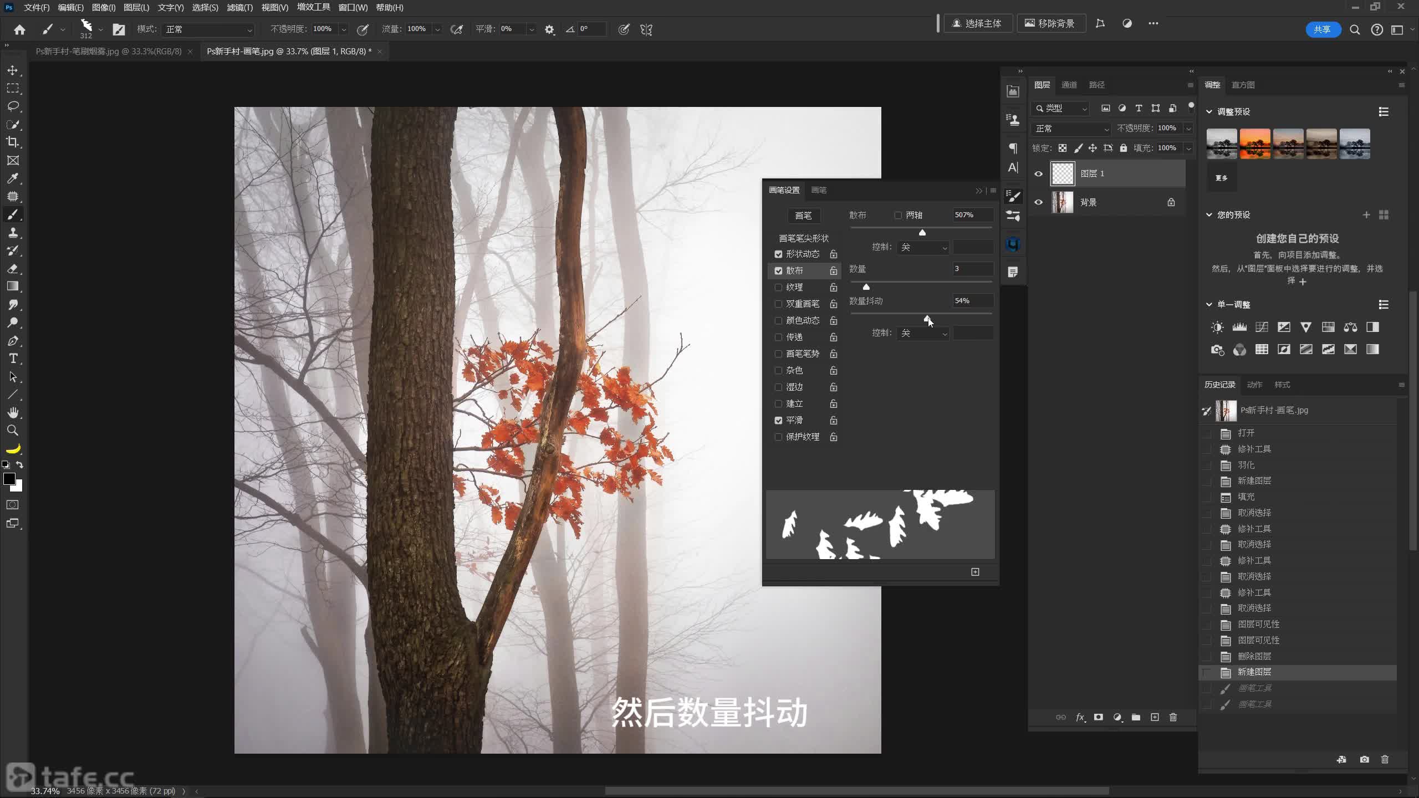Click the 散布 percentage input field
Viewport: 1419px width, 798px height.
tap(972, 215)
